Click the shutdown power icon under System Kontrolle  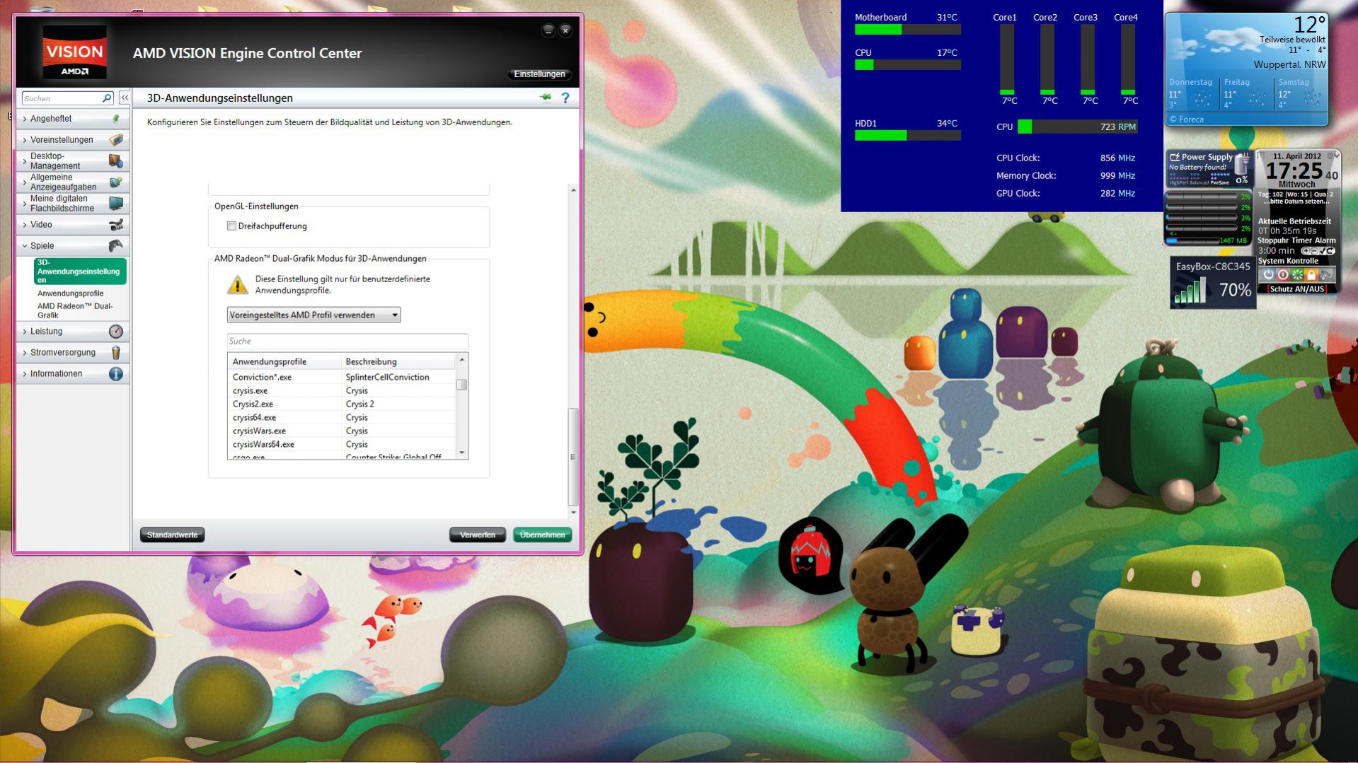click(x=1269, y=274)
